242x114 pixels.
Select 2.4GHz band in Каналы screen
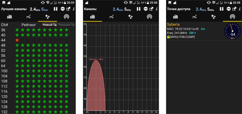click(x=118, y=9)
